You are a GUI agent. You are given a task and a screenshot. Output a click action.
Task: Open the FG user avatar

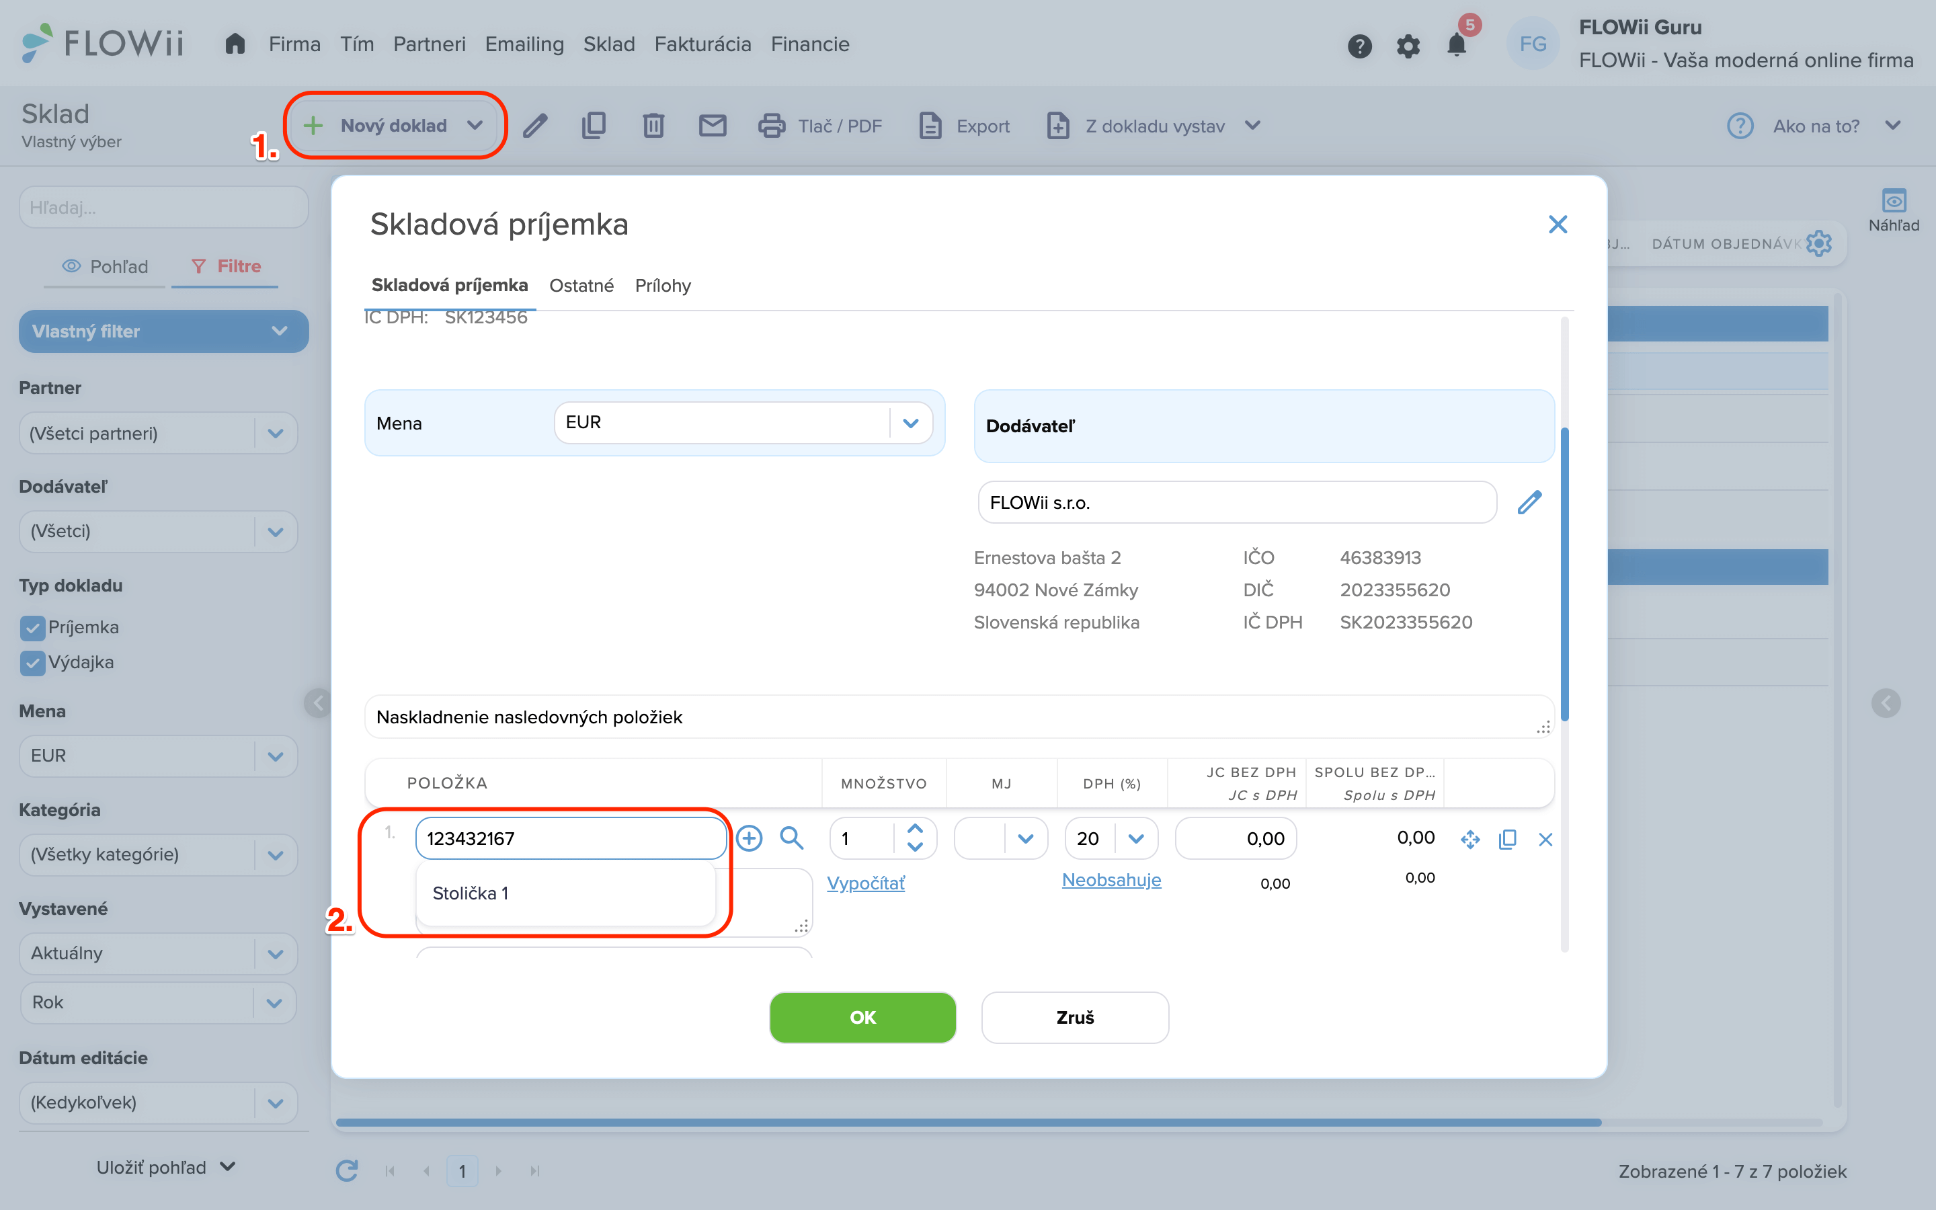(x=1532, y=44)
